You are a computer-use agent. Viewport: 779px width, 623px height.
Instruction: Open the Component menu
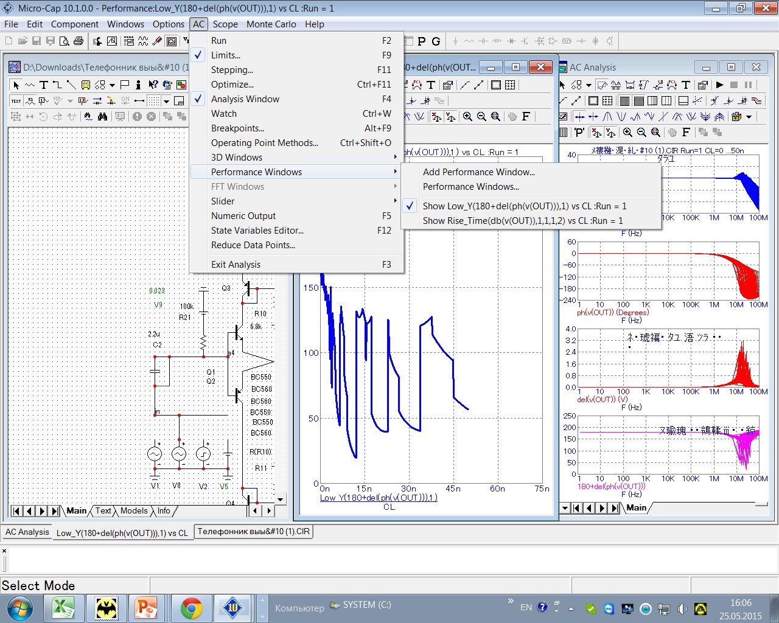(75, 24)
